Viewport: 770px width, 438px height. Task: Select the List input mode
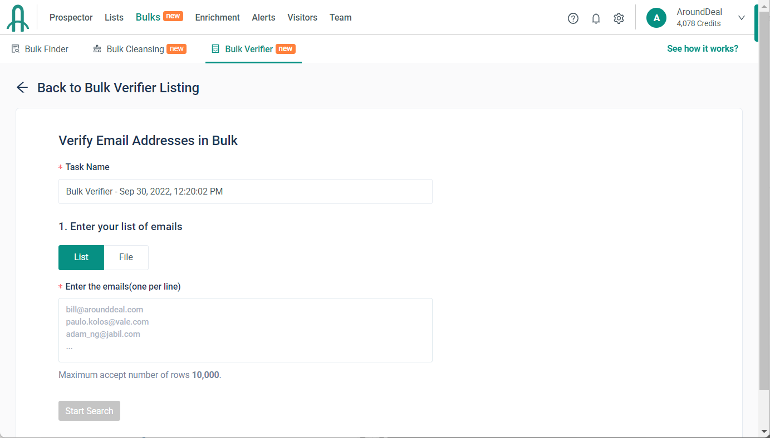point(81,257)
